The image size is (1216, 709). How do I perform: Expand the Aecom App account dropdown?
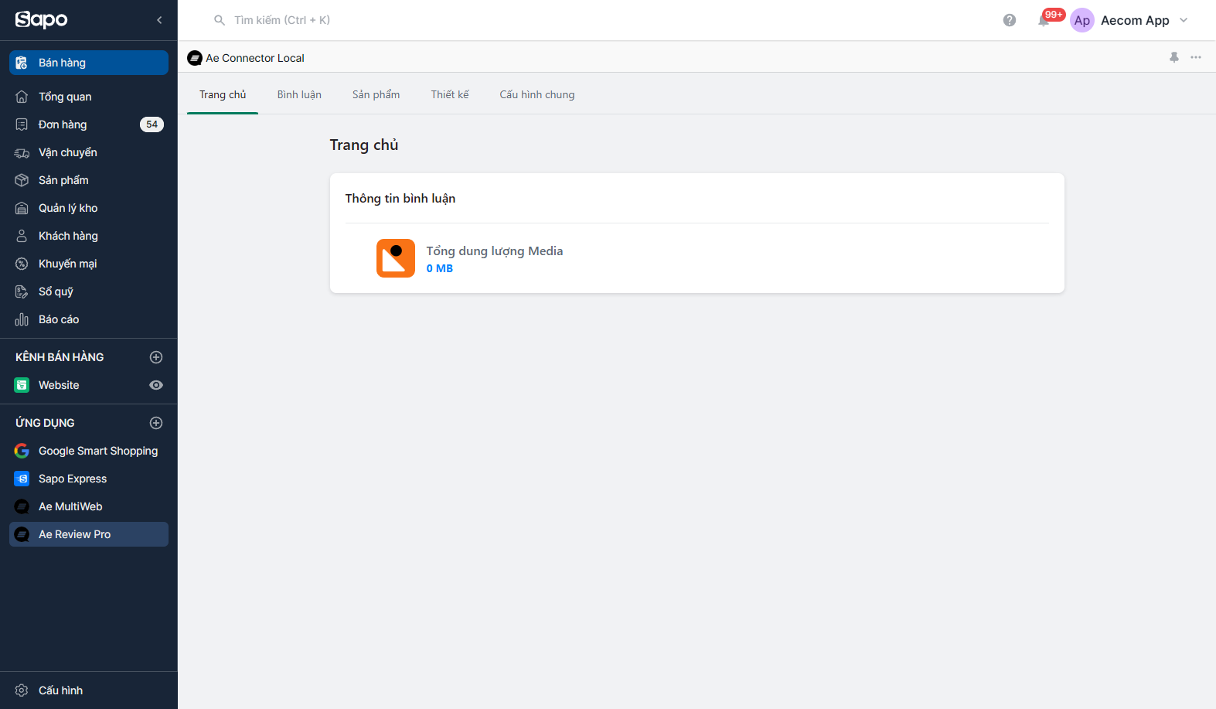pos(1183,20)
